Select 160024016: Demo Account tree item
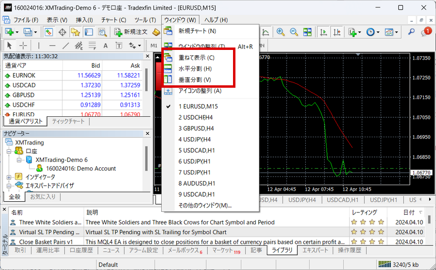Viewport: 436px width, 270px height. (x=80, y=168)
